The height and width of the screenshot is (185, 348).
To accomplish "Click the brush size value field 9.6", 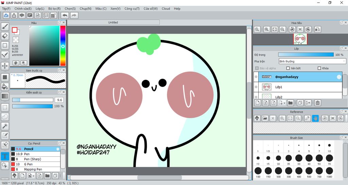I will [x=59, y=100].
